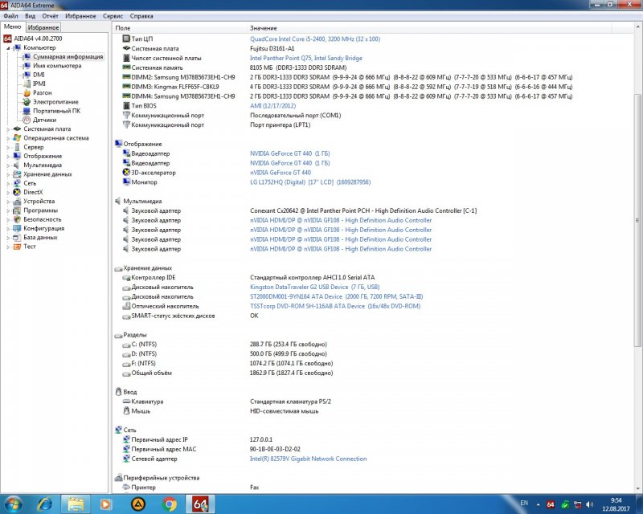Select Имя компьютера in the tree
The image size is (643, 514).
(x=56, y=66)
